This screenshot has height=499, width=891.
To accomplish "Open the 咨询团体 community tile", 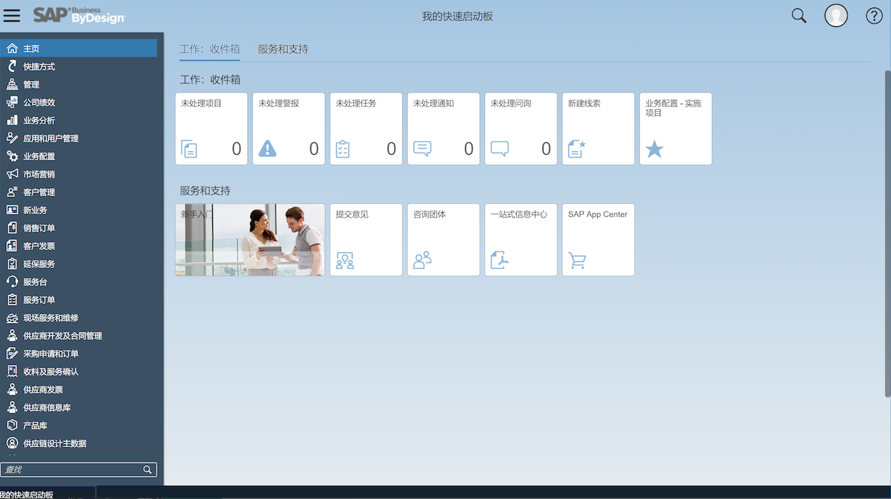I will [443, 239].
